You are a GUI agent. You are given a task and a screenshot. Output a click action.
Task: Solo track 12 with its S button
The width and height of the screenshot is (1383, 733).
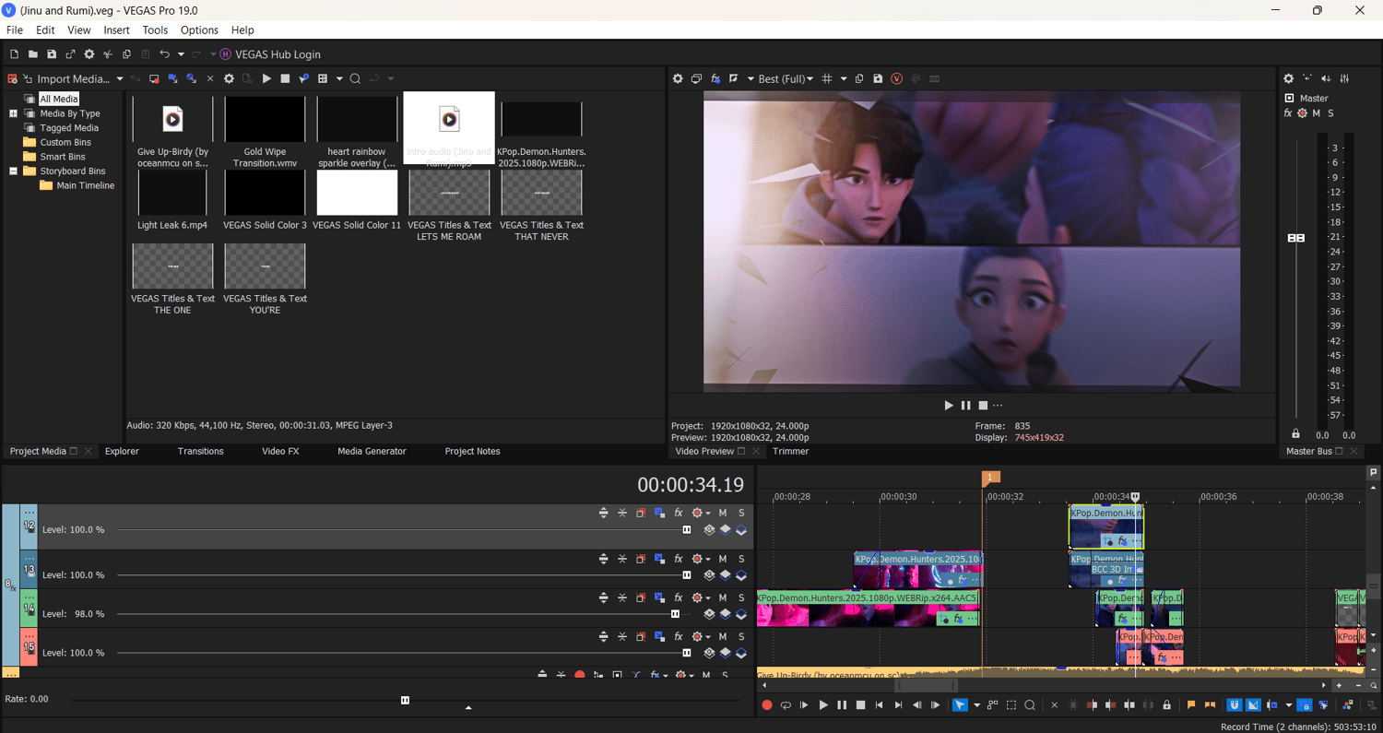click(741, 513)
